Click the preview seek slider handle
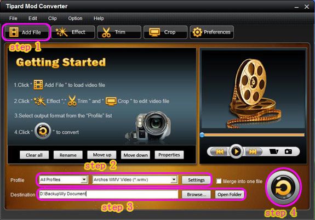This screenshot has height=220, width=315. pyautogui.click(x=202, y=135)
